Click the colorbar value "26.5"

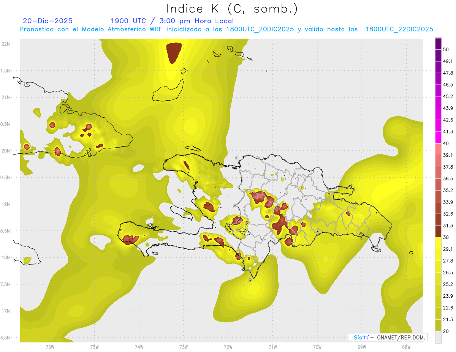(x=448, y=273)
